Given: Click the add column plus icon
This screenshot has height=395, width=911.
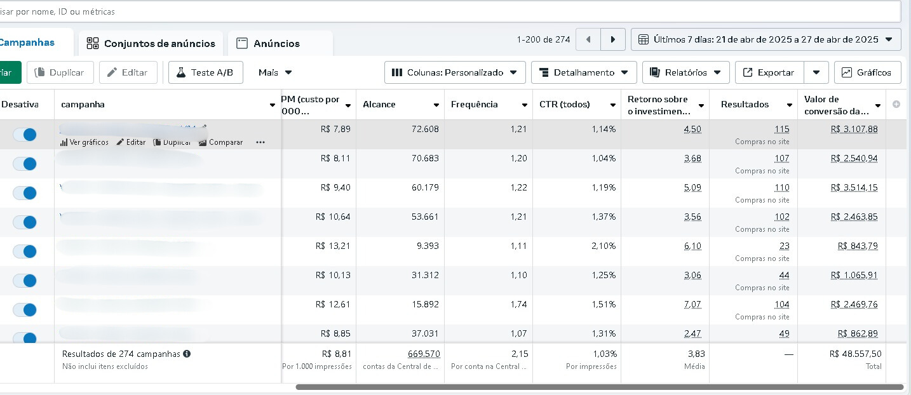Looking at the screenshot, I should click(x=896, y=104).
